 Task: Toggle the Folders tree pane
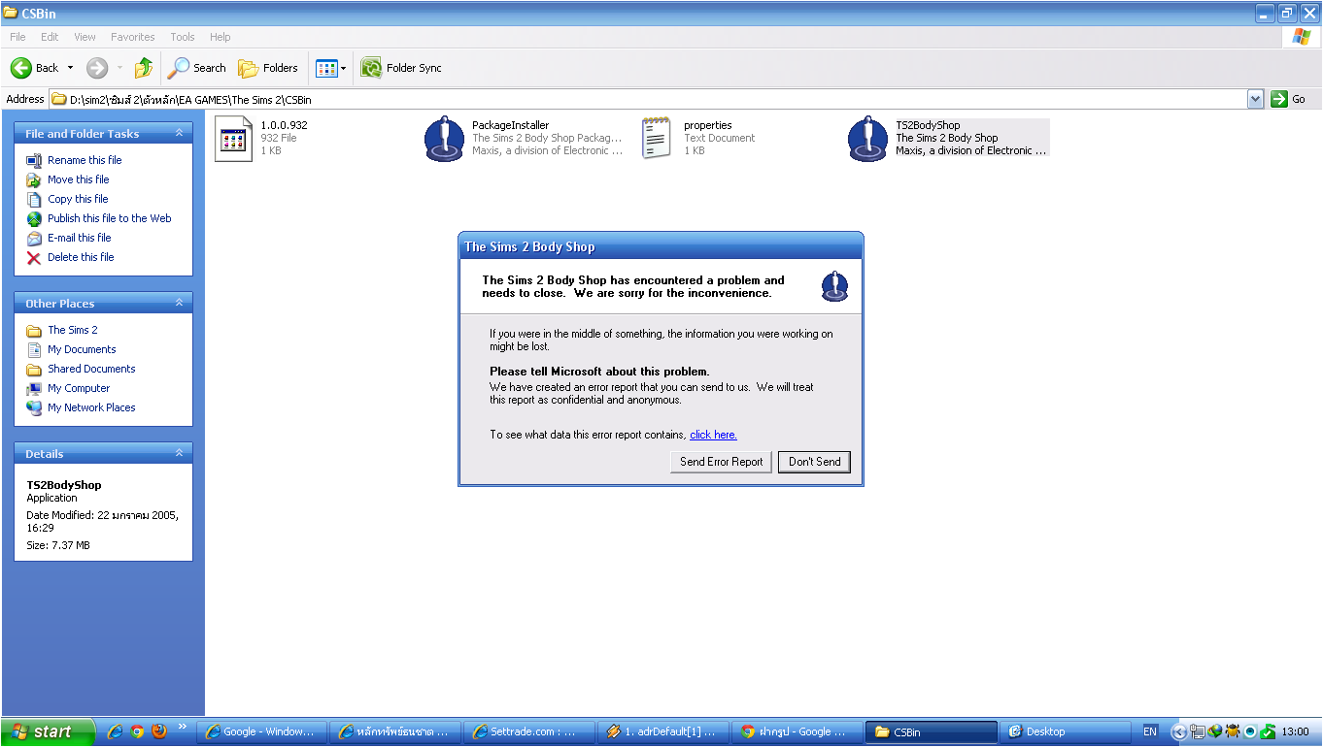coord(269,68)
